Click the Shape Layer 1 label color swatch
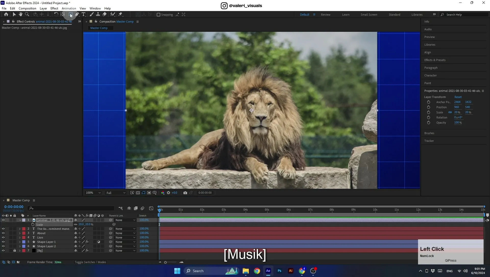The height and width of the screenshot is (277, 490). [x=24, y=242]
